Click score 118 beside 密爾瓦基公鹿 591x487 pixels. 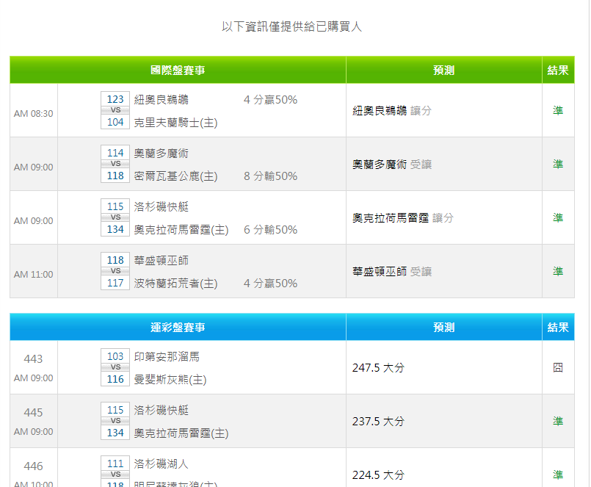click(115, 176)
